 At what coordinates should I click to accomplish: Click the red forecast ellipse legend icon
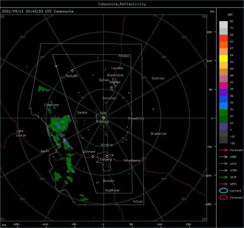(x=223, y=197)
